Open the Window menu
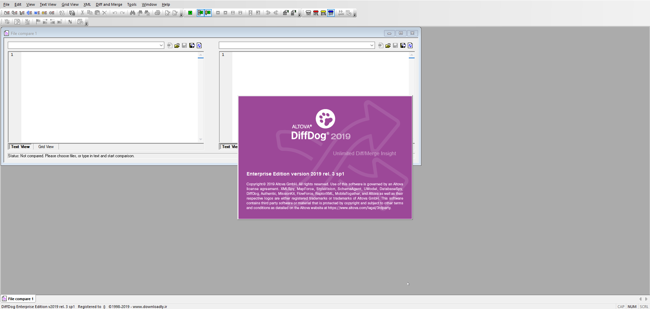 tap(149, 4)
